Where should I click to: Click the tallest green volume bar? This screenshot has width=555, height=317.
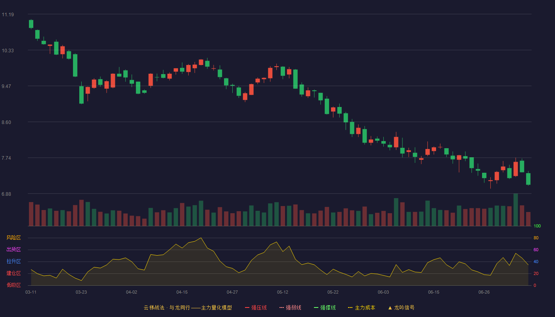(x=515, y=210)
